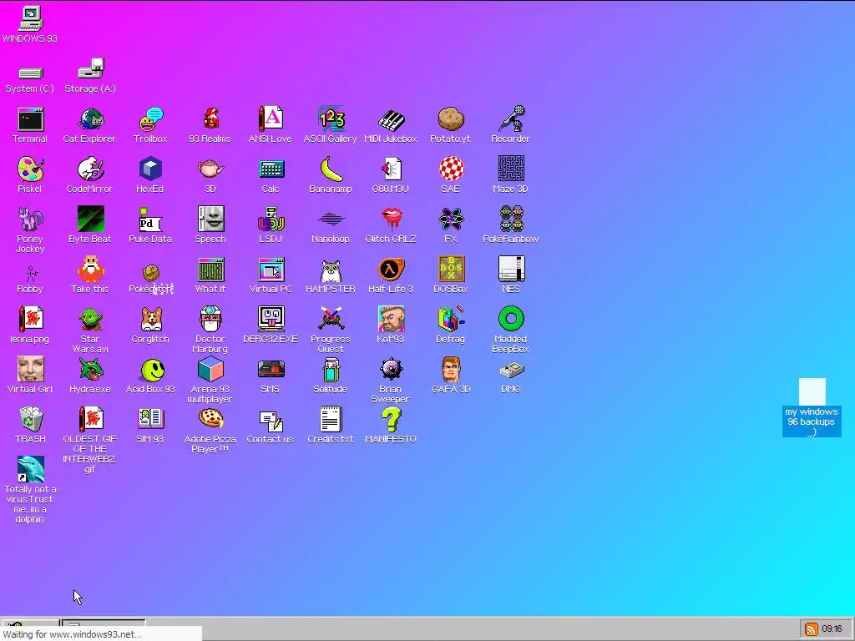
Task: Open ANSI Love icon
Action: (x=271, y=119)
